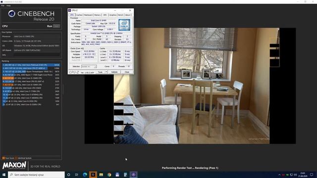Open the Windows Start menu
317x178 pixels.
(3, 175)
